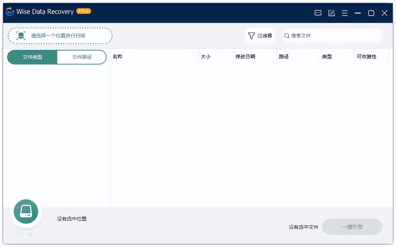This screenshot has width=396, height=247.
Task: Click the PRO badge beside app title
Action: click(x=83, y=11)
